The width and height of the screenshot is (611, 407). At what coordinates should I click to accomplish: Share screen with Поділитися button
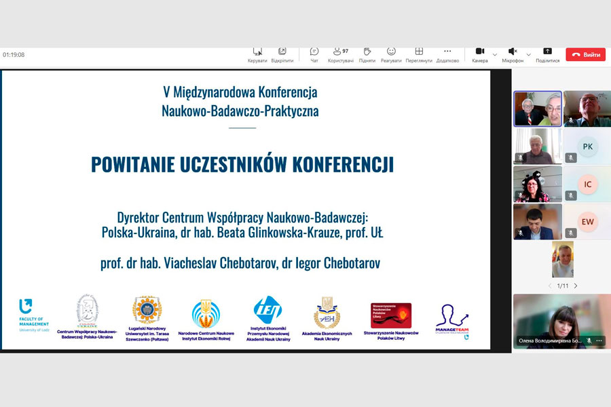547,55
